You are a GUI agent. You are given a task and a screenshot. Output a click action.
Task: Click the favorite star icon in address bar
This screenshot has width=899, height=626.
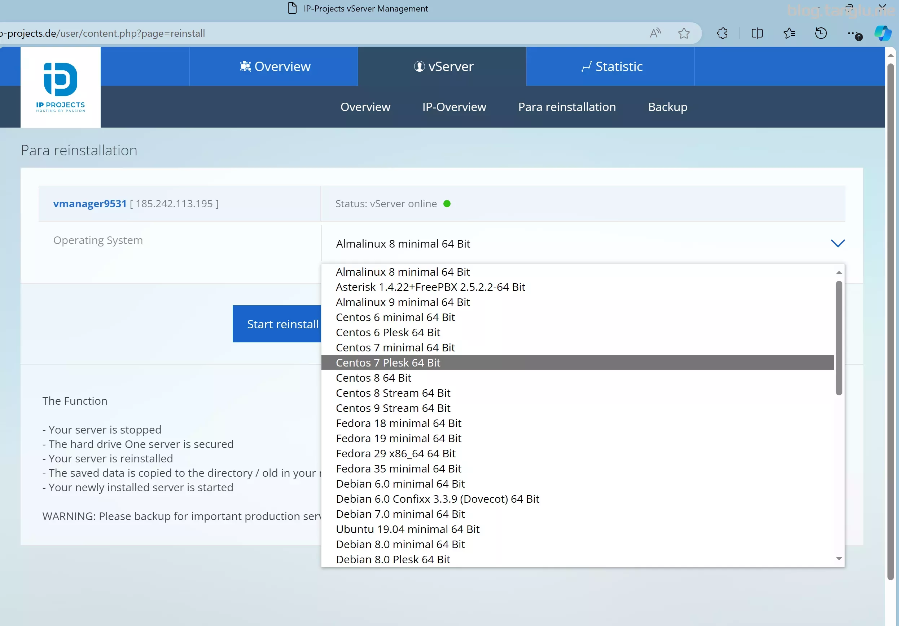click(x=684, y=33)
